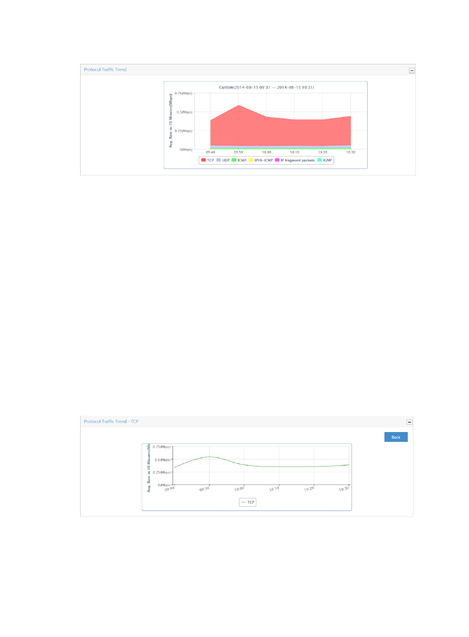Collapse the Protocol Traffic Trend panel
The width and height of the screenshot is (469, 637).
411,70
